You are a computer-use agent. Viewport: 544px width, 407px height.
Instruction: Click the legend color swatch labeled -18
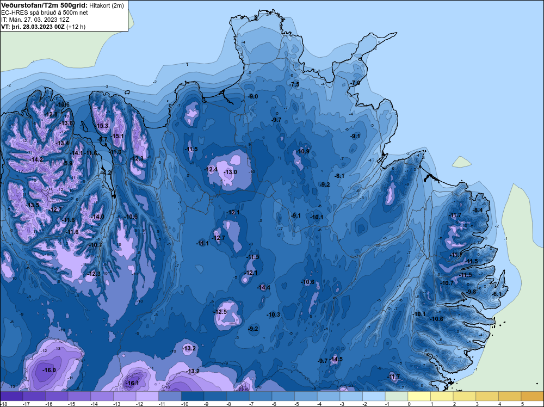pyautogui.click(x=11, y=396)
